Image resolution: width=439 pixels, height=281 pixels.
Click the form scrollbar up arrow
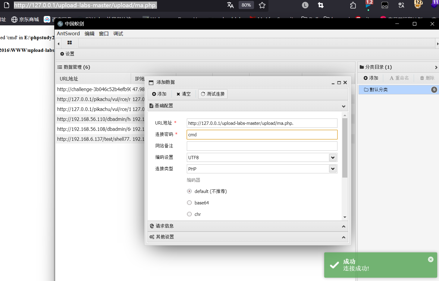pos(345,115)
